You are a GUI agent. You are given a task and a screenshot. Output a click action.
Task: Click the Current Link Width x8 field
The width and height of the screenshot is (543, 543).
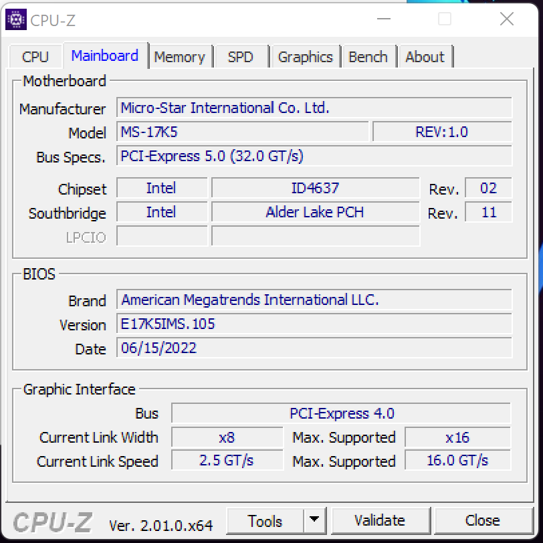pyautogui.click(x=227, y=438)
